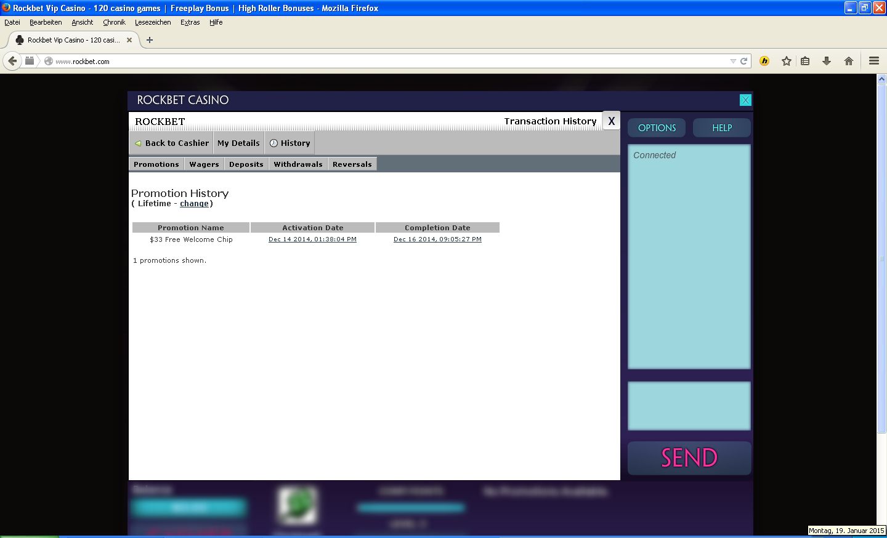Switch to the Wagers tab
887x538 pixels.
[205, 164]
